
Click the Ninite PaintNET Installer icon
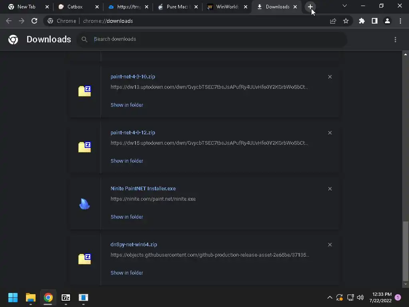coord(85,203)
